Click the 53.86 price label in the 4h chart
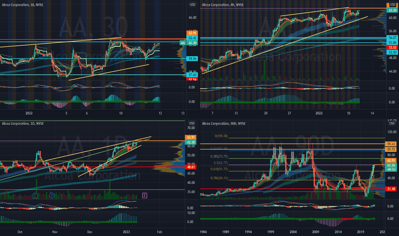This screenshot has height=236, width=399. [x=392, y=42]
